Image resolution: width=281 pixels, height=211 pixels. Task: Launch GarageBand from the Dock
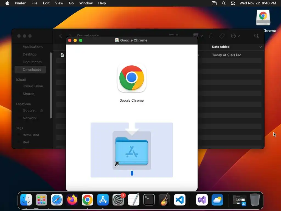[x=164, y=199]
